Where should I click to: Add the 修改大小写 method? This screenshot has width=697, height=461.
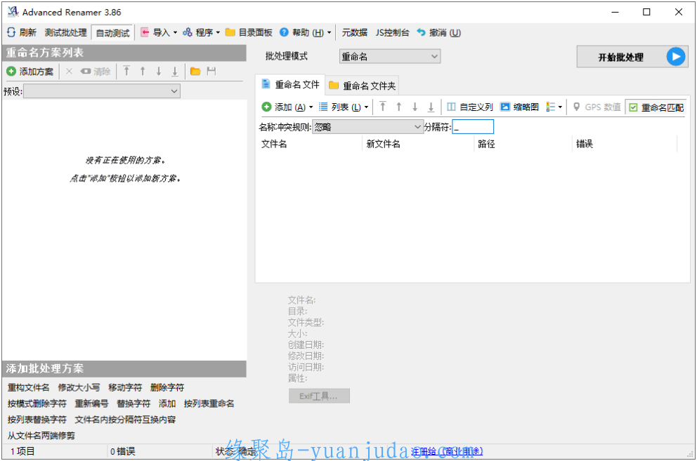tap(79, 388)
